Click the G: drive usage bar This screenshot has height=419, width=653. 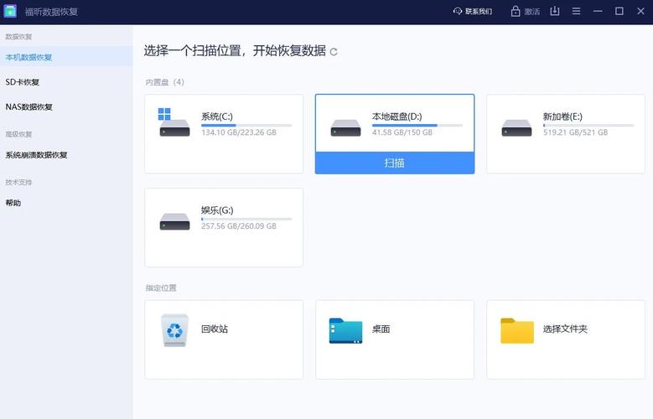(x=246, y=219)
